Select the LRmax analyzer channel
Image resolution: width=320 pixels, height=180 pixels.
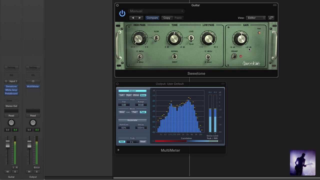pyautogui.click(x=136, y=95)
